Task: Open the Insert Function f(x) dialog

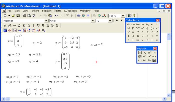Action: coord(79,16)
